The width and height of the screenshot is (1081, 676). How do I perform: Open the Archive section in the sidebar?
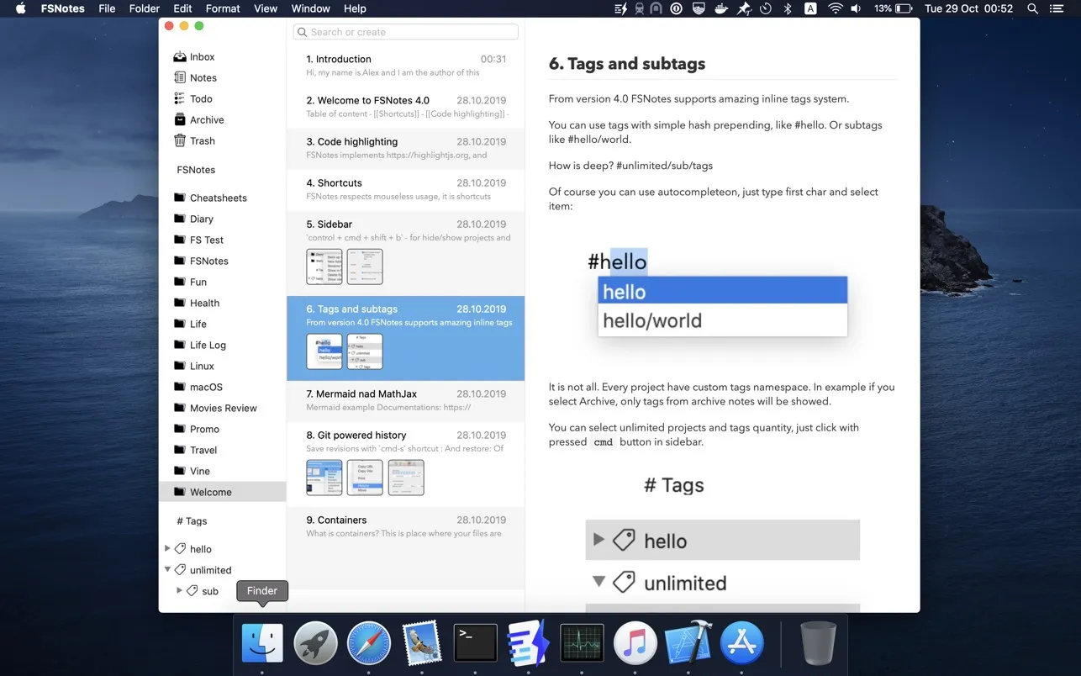click(204, 119)
